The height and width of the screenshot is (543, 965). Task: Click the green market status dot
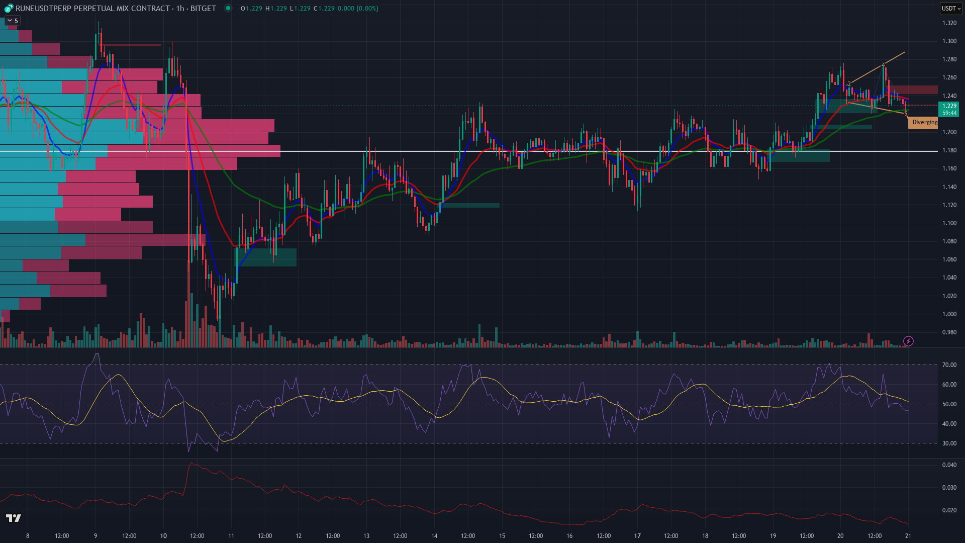pyautogui.click(x=228, y=8)
